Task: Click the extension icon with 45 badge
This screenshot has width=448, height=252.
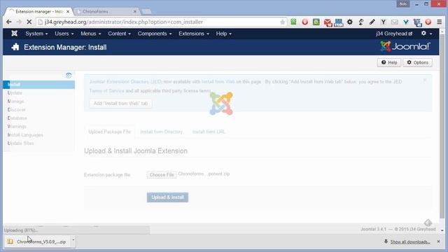Action: [417, 22]
